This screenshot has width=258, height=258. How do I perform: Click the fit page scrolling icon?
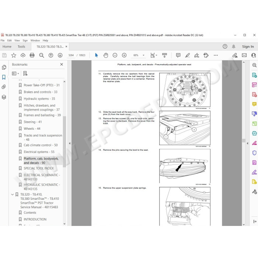click(153, 55)
